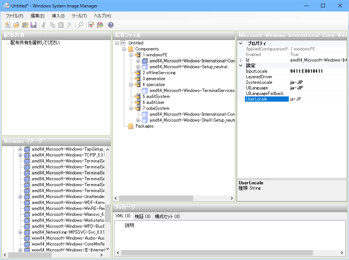This screenshot has width=349, height=260.
Task: Click the 3 generalize pass icon
Action: pyautogui.click(x=138, y=79)
